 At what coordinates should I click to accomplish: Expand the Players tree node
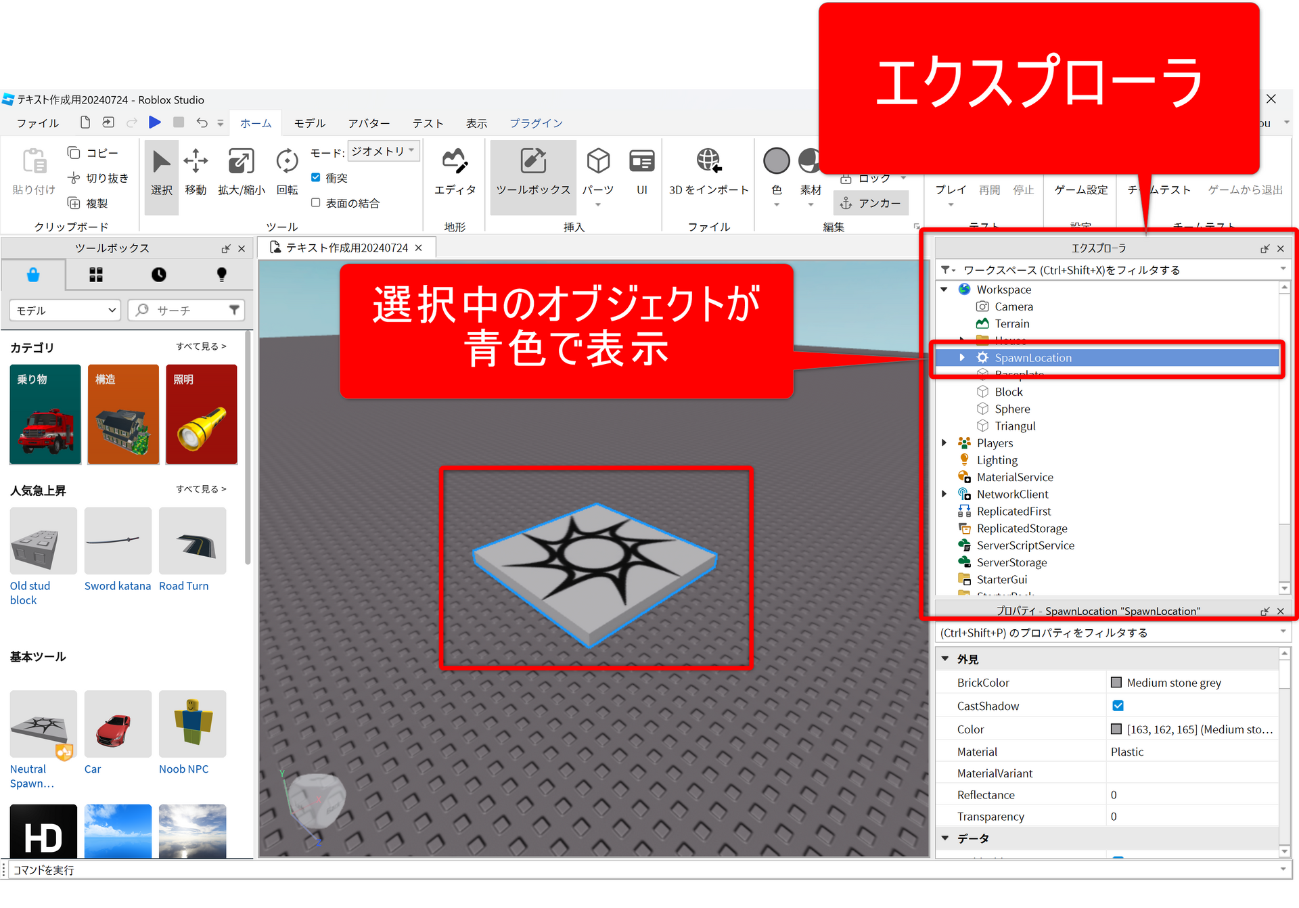(x=944, y=442)
